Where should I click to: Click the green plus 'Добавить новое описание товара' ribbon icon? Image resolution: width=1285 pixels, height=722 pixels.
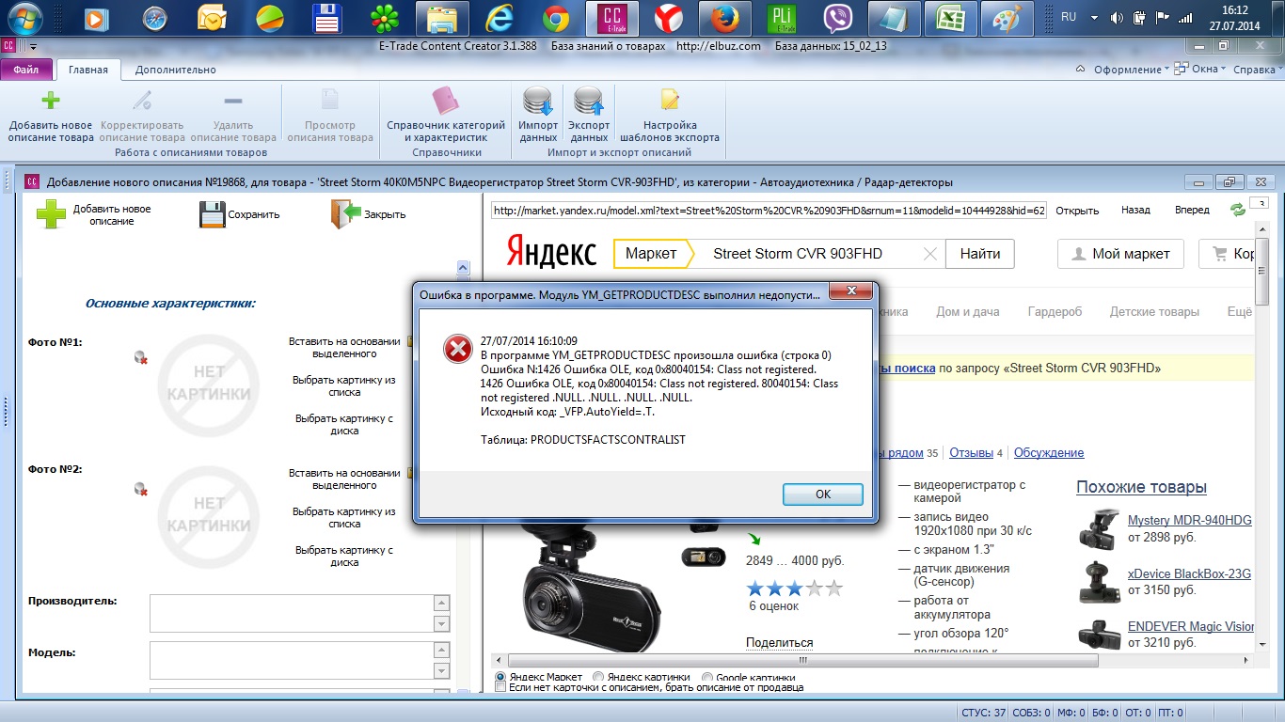point(51,101)
